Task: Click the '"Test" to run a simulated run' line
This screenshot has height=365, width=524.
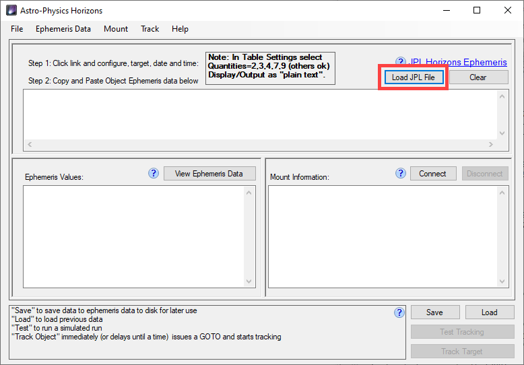Action: click(57, 328)
